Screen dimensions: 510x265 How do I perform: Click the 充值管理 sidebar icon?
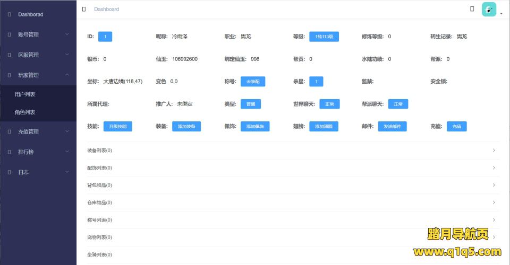click(x=9, y=131)
